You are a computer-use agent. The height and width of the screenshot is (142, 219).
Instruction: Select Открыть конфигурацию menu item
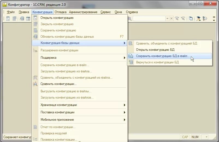(80, 18)
